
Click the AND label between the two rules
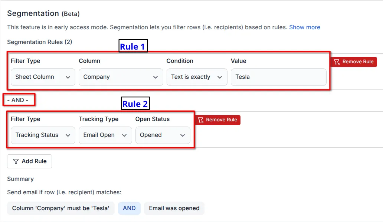point(17,100)
